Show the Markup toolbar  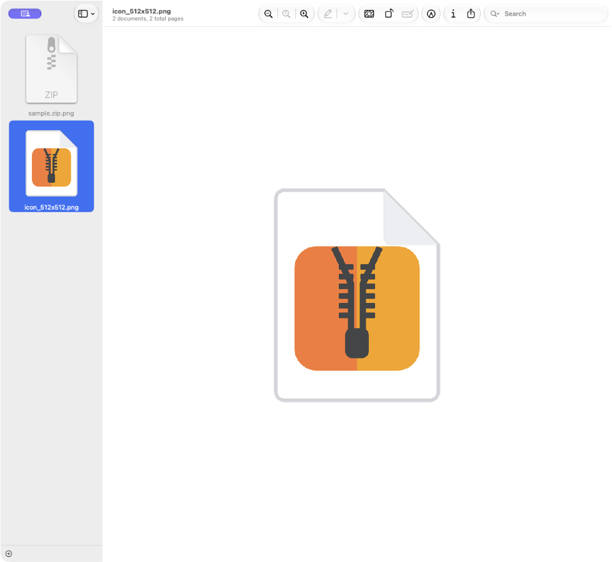tap(431, 14)
